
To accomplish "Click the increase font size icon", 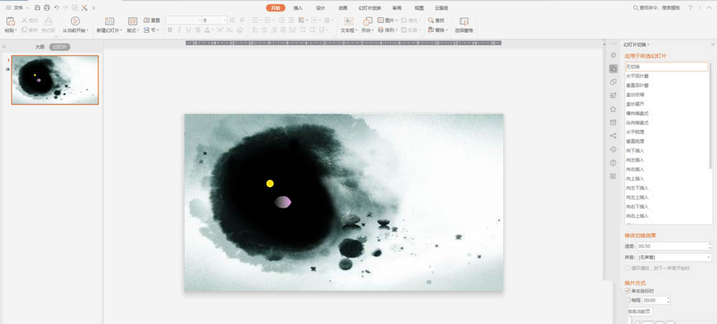I will 232,21.
